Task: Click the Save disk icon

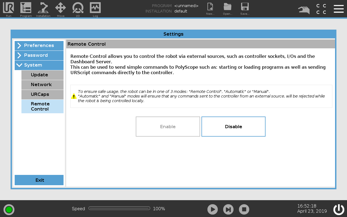Action: pos(245,8)
